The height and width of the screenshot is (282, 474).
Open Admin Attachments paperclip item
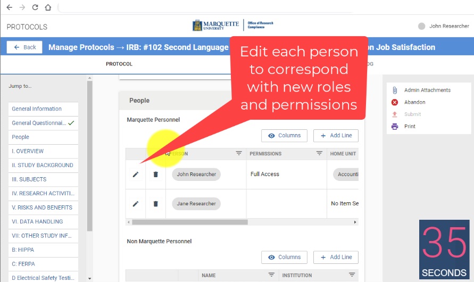point(395,90)
